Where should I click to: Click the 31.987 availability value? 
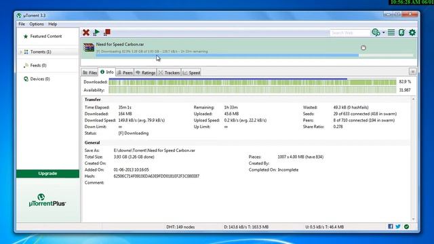coord(405,90)
